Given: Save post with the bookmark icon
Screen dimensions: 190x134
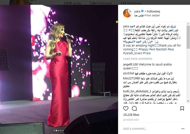Looking at the screenshot, I should tap(182, 109).
